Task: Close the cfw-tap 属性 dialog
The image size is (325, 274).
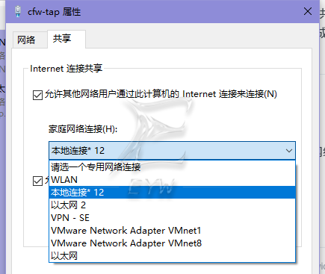Action: click(x=308, y=11)
